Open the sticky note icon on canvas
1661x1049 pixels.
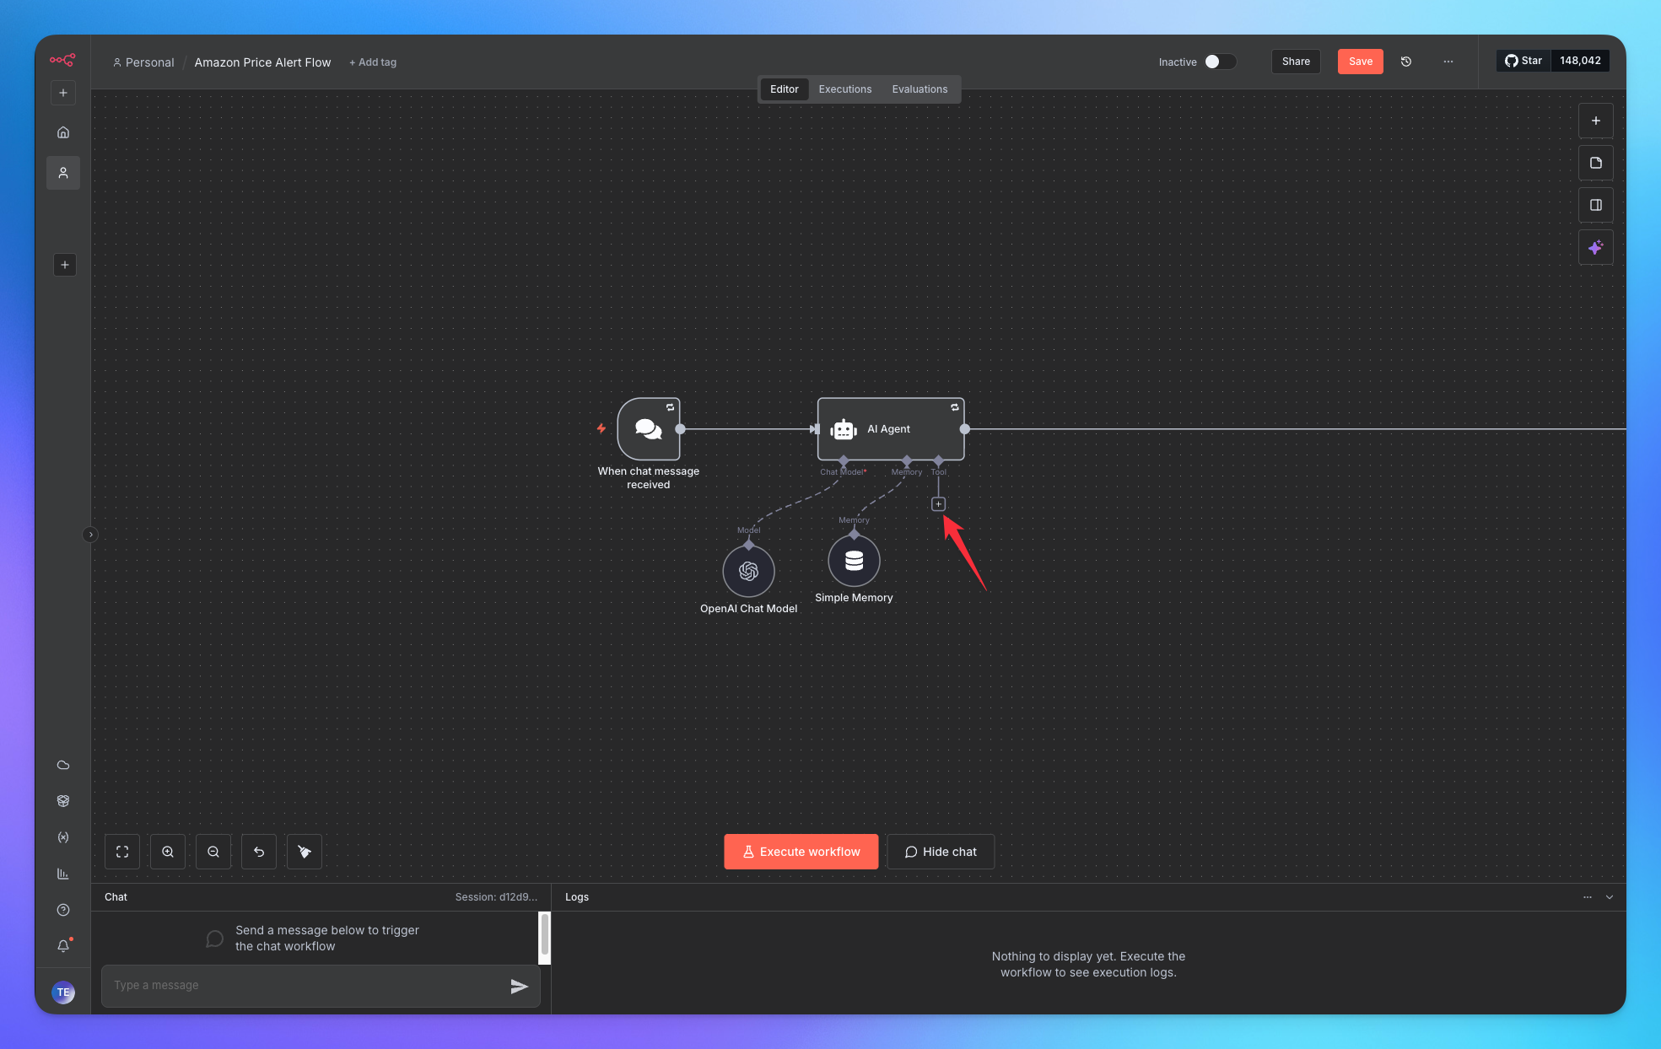[x=1595, y=163]
